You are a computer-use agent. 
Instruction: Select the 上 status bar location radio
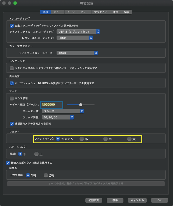point(36,154)
